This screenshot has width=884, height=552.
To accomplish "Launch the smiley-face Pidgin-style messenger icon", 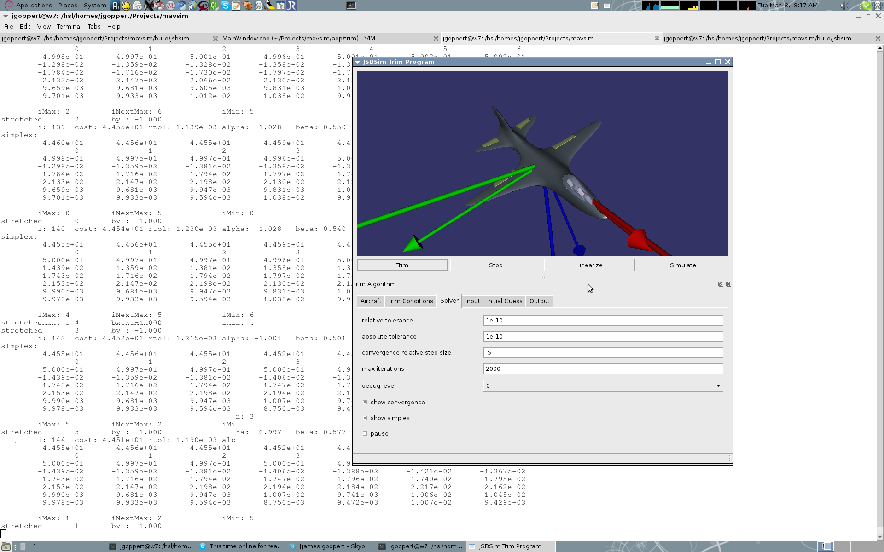I will (126, 6).
